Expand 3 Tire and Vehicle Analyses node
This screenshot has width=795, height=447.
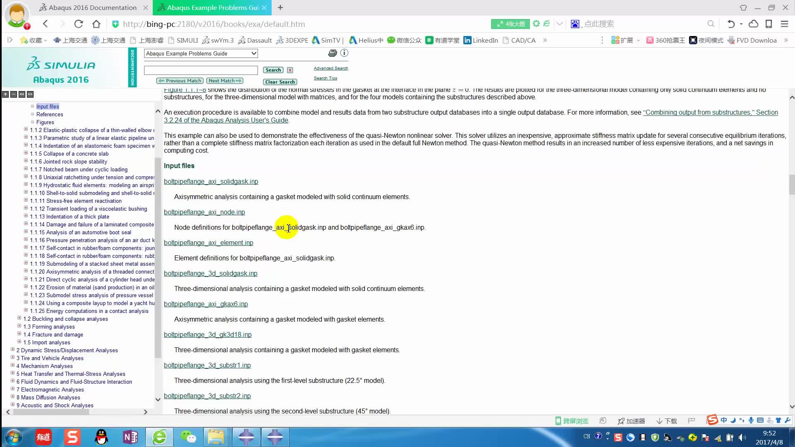[12, 358]
